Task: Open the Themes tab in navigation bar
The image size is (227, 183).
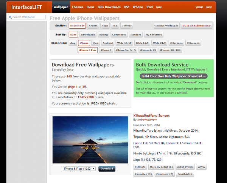Action: point(78,7)
